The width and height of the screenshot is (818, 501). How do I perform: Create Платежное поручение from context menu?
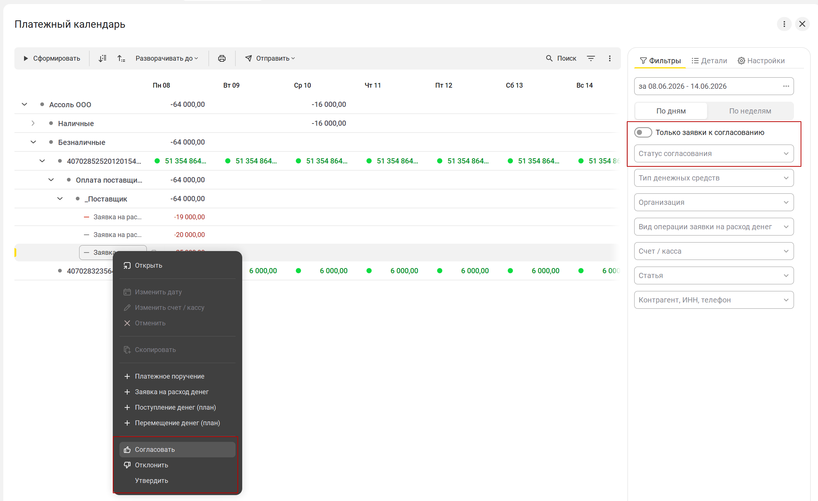(178, 376)
